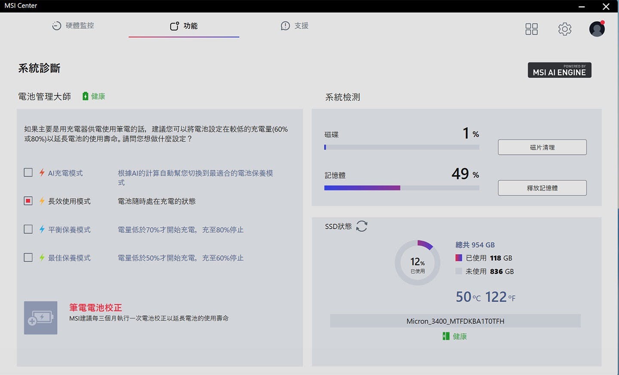Image resolution: width=619 pixels, height=375 pixels.
Task: Switch to the 硬體監控 tab
Action: coord(73,26)
